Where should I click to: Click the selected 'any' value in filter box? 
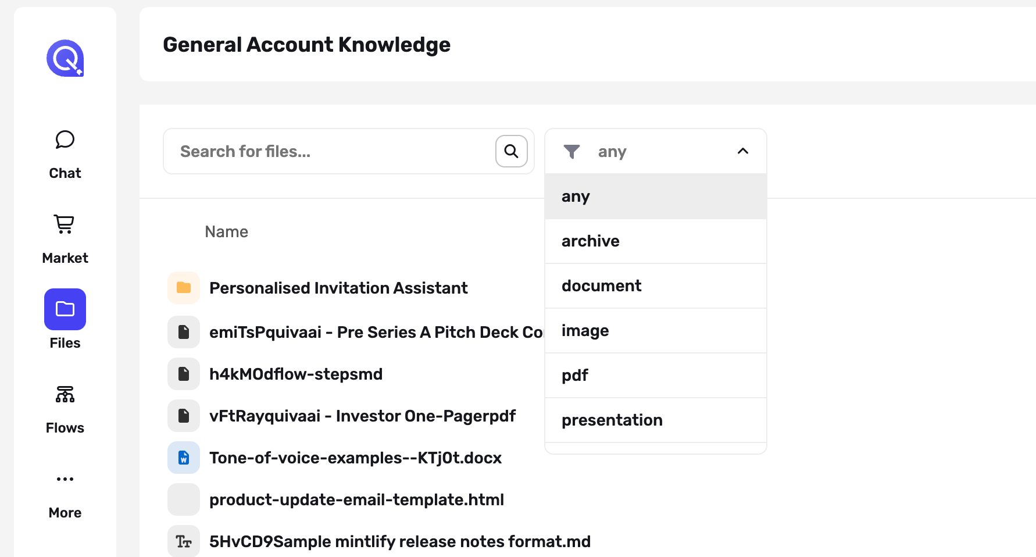coord(612,152)
